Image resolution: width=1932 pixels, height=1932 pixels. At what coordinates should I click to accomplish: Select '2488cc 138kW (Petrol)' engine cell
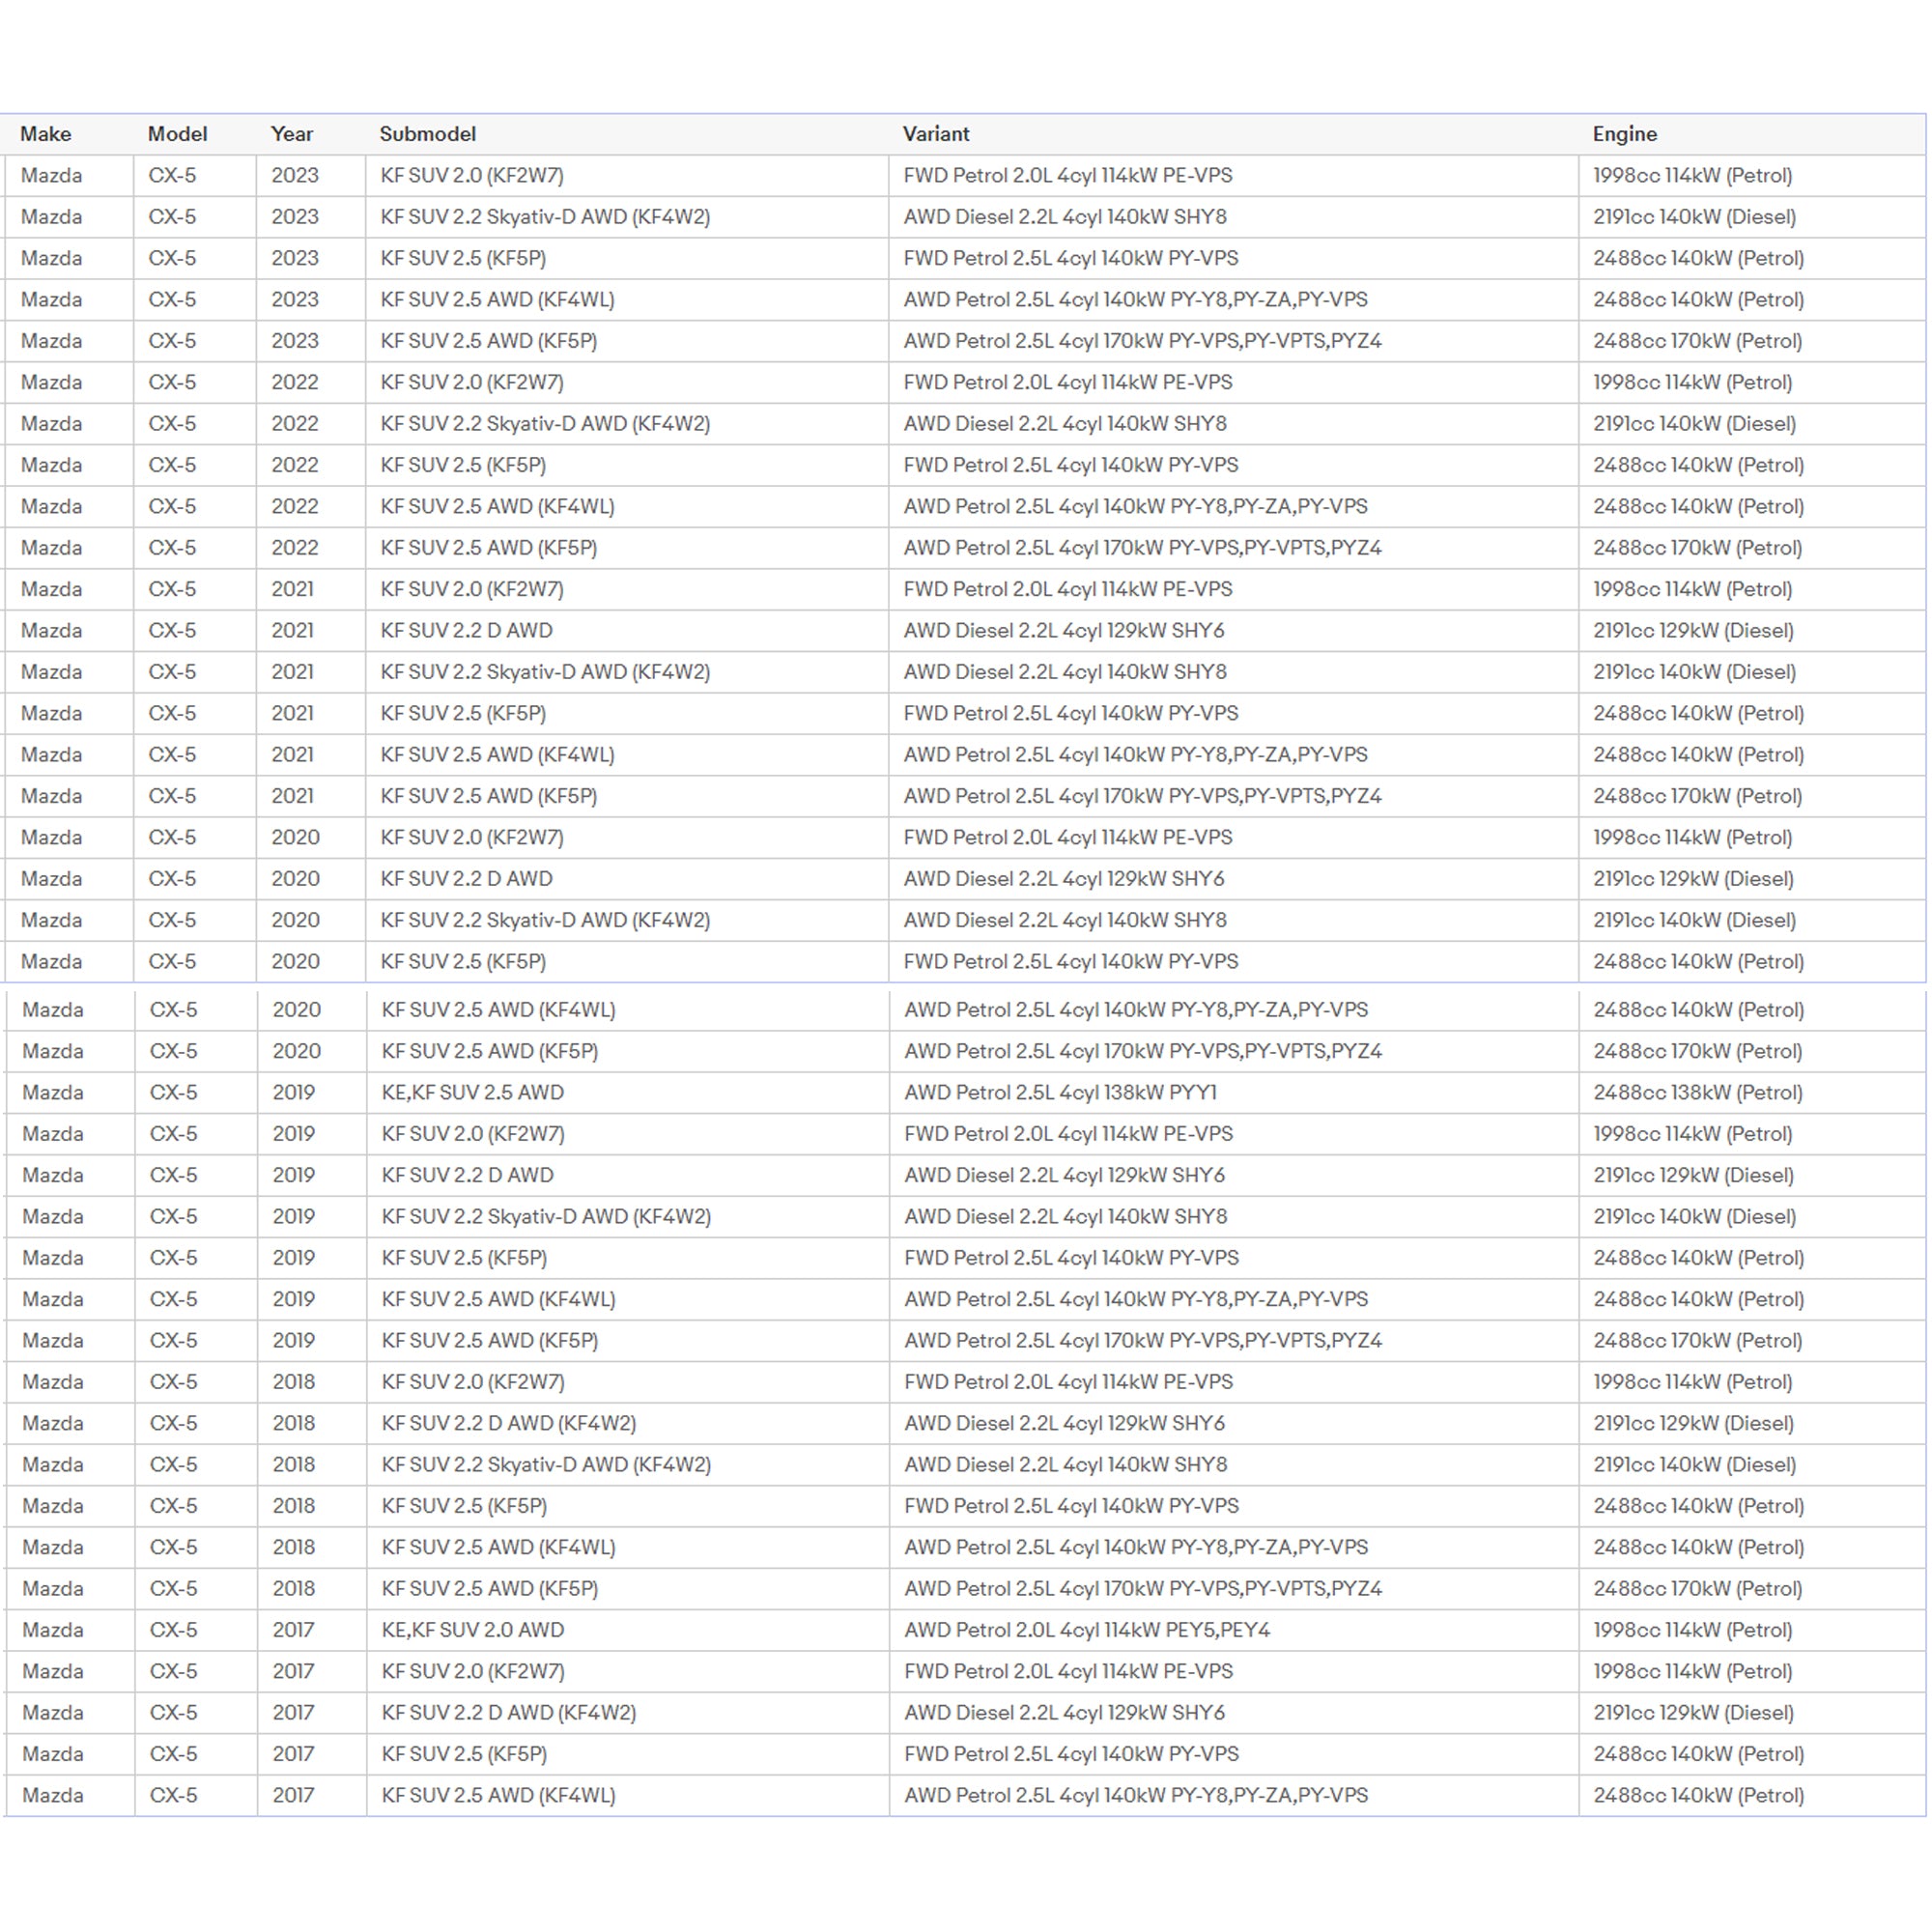(1697, 1093)
